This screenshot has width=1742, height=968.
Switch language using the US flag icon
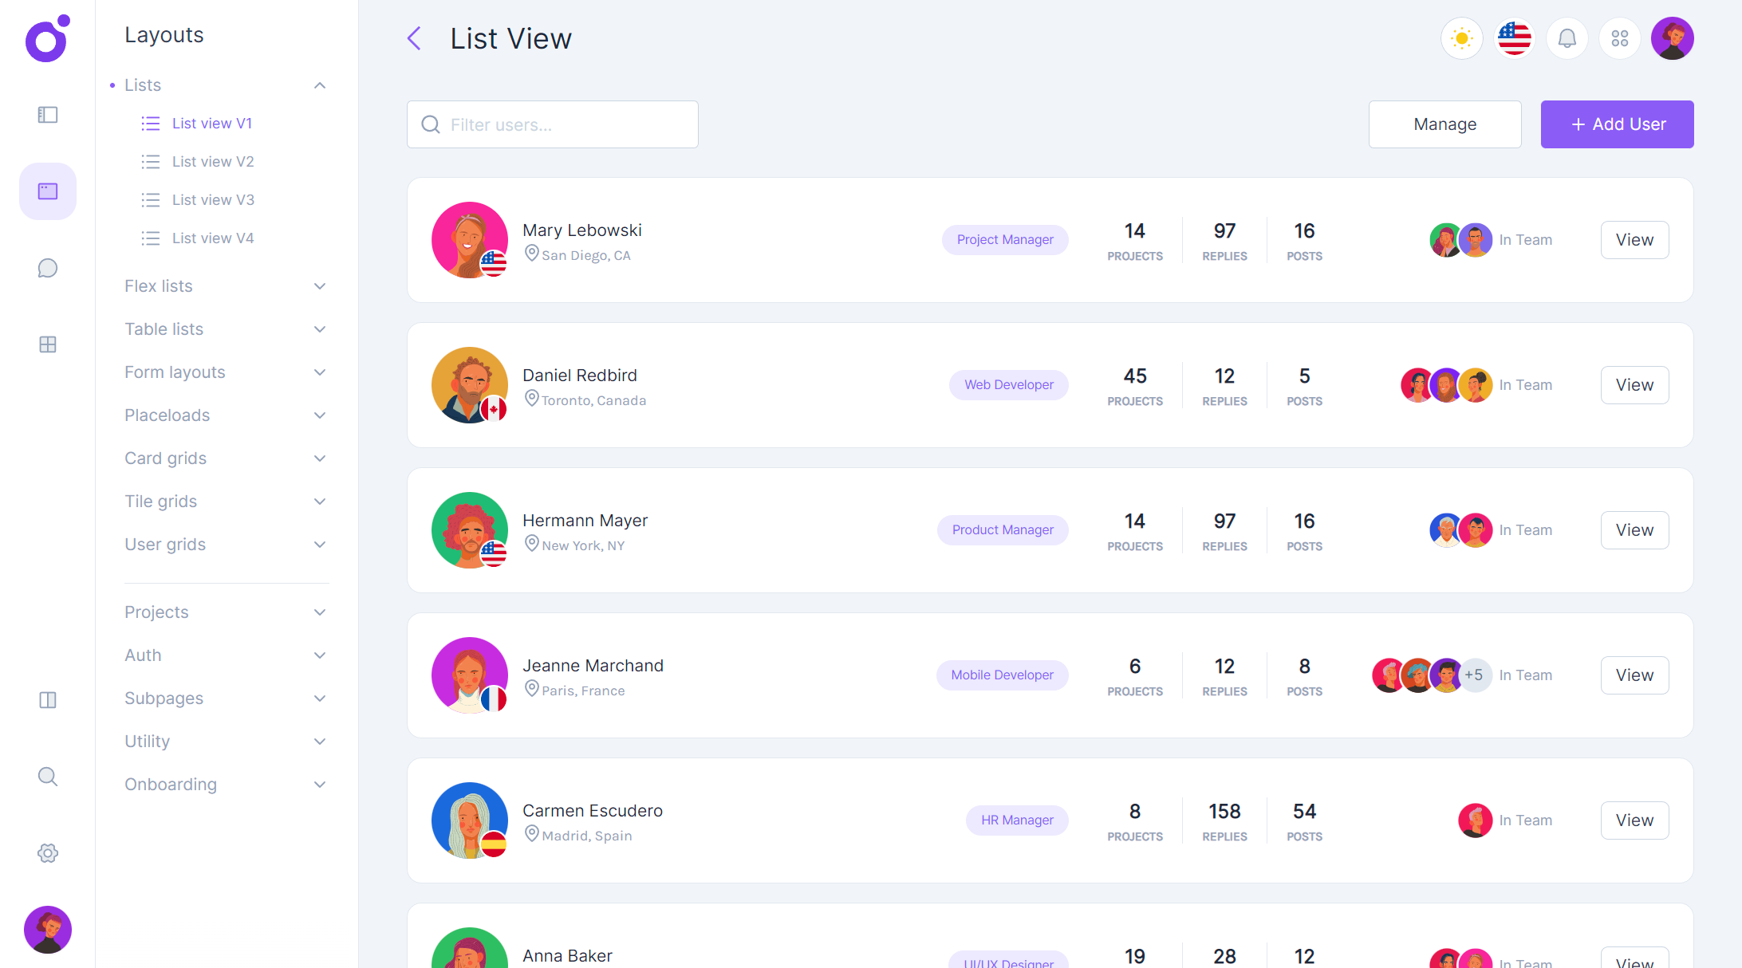pyautogui.click(x=1514, y=37)
